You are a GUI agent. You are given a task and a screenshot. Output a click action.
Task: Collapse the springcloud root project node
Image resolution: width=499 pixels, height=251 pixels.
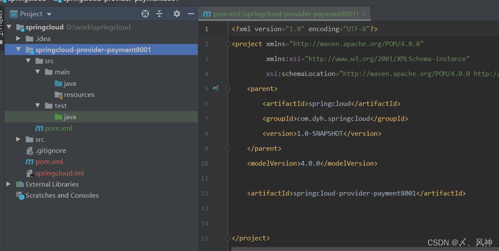9,27
